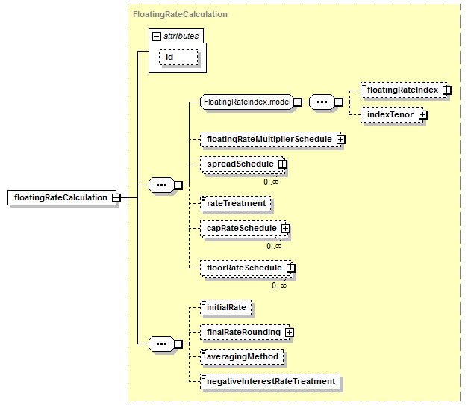Expand the spreadSchedule element
This screenshot has height=405, width=468.
(x=283, y=164)
